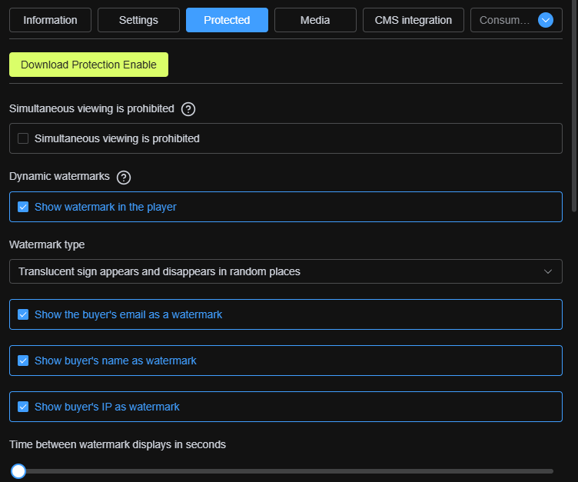Go to the CMS integration tab
The image size is (578, 482).
[x=414, y=20]
